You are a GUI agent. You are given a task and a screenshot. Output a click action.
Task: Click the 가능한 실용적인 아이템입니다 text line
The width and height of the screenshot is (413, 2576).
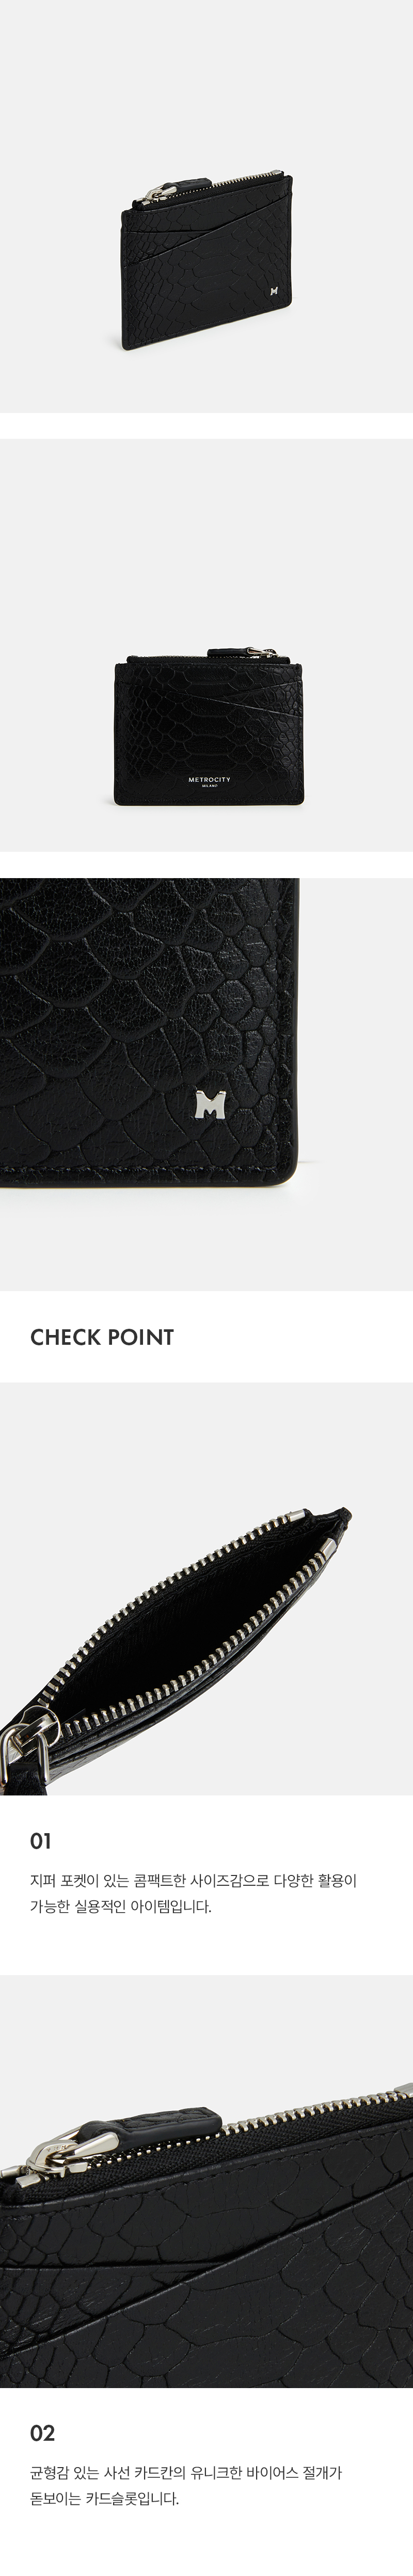click(122, 1906)
